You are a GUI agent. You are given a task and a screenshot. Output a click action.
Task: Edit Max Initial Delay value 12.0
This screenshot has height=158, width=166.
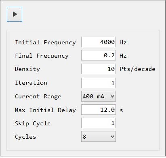[99, 110]
